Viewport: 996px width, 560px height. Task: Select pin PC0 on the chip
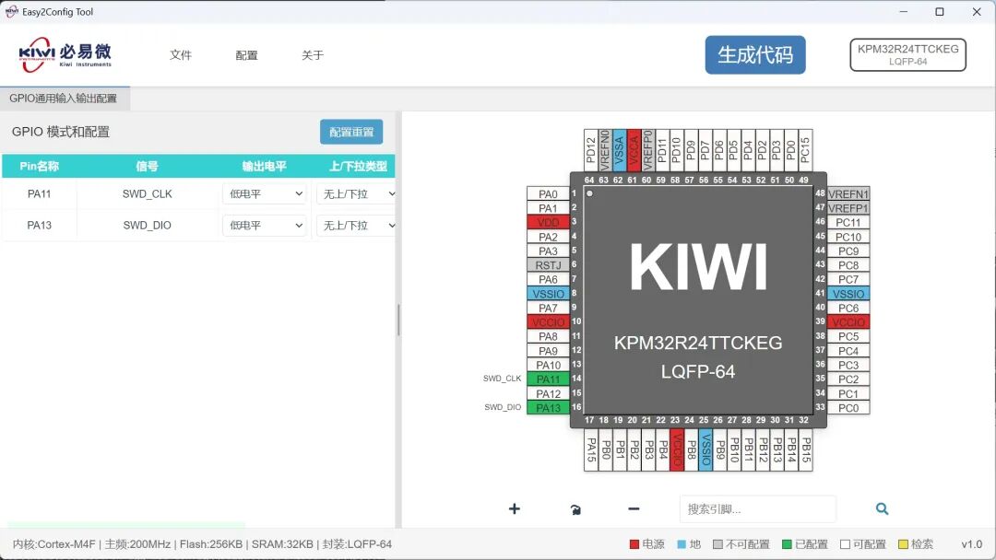pyautogui.click(x=848, y=408)
